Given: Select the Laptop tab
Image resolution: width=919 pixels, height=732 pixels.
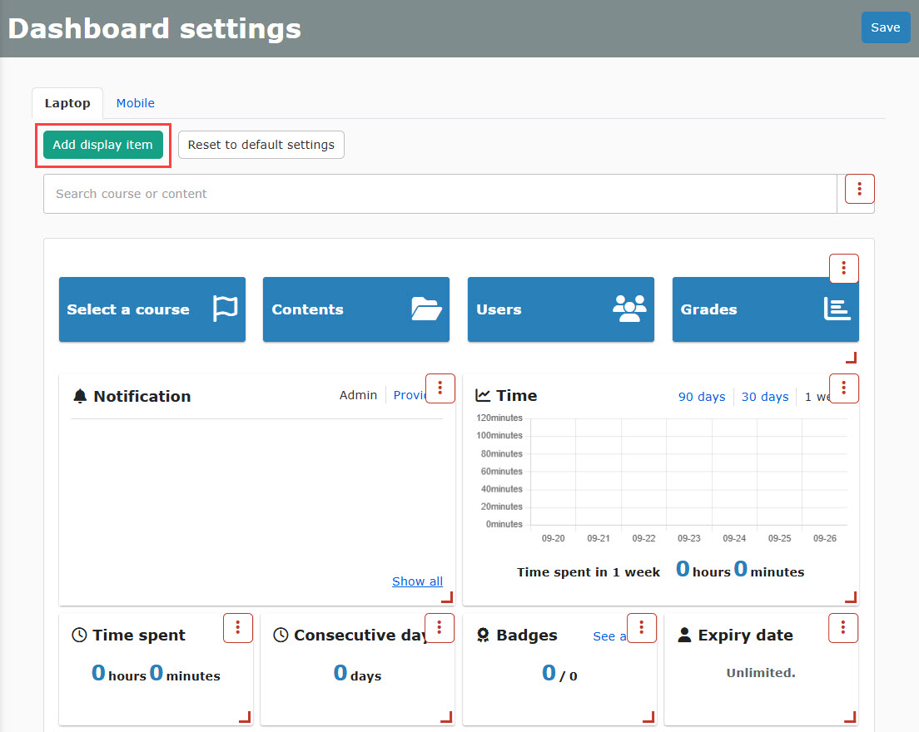Looking at the screenshot, I should coord(67,103).
